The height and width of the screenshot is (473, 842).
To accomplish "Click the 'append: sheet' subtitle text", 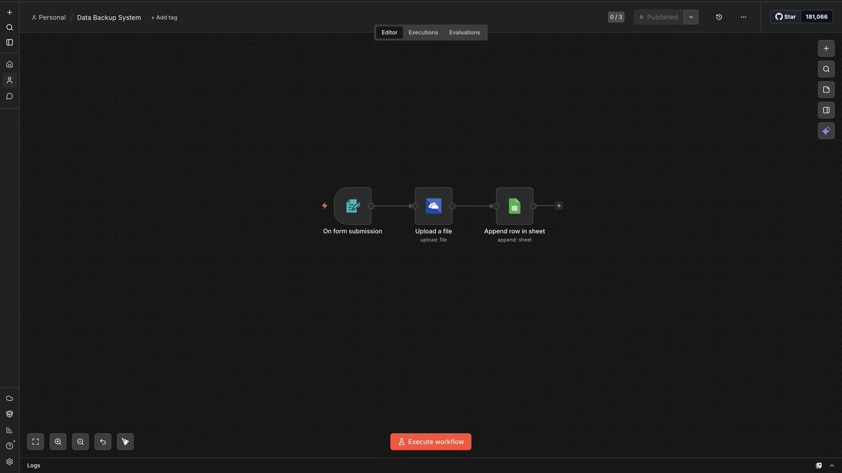I will click(514, 240).
